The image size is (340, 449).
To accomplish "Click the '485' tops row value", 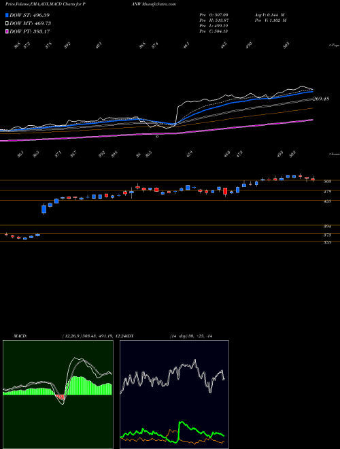I will (224, 46).
